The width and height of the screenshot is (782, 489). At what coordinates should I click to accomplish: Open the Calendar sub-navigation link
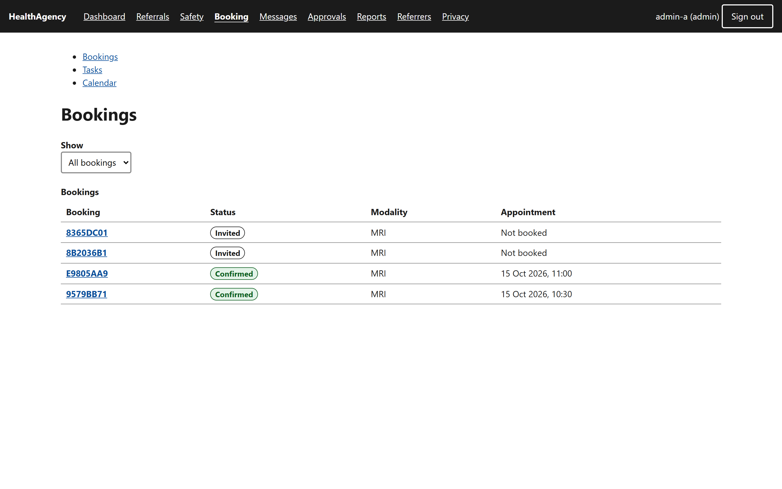(x=100, y=83)
